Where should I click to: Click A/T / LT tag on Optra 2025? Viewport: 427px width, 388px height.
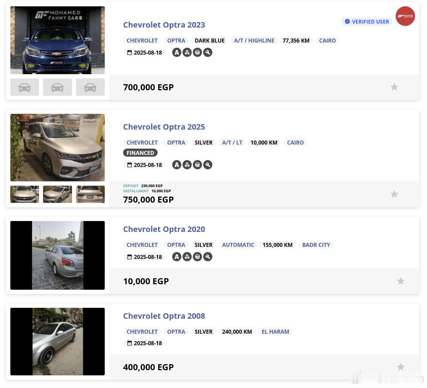coord(232,143)
